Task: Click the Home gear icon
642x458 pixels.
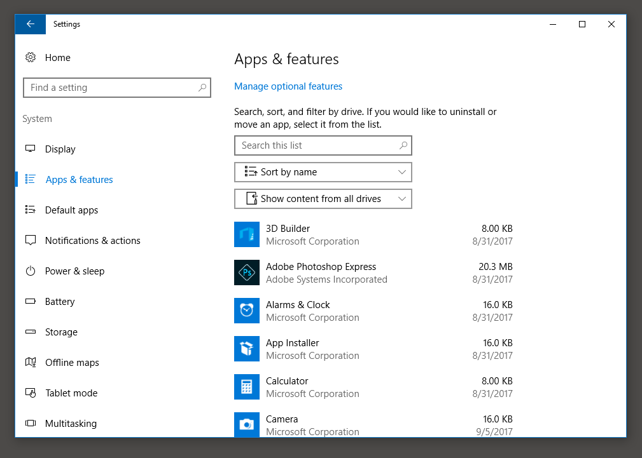Action: [x=31, y=57]
